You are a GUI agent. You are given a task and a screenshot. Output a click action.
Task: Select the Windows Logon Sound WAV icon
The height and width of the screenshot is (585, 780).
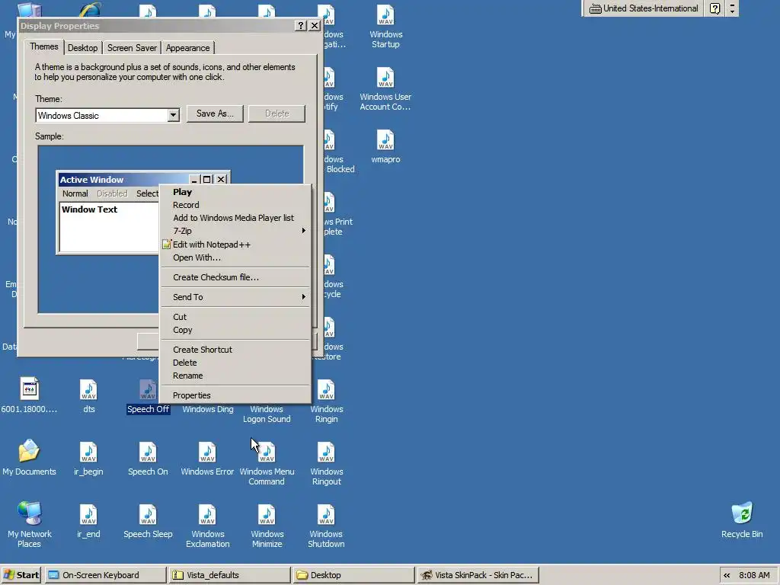pos(267,414)
